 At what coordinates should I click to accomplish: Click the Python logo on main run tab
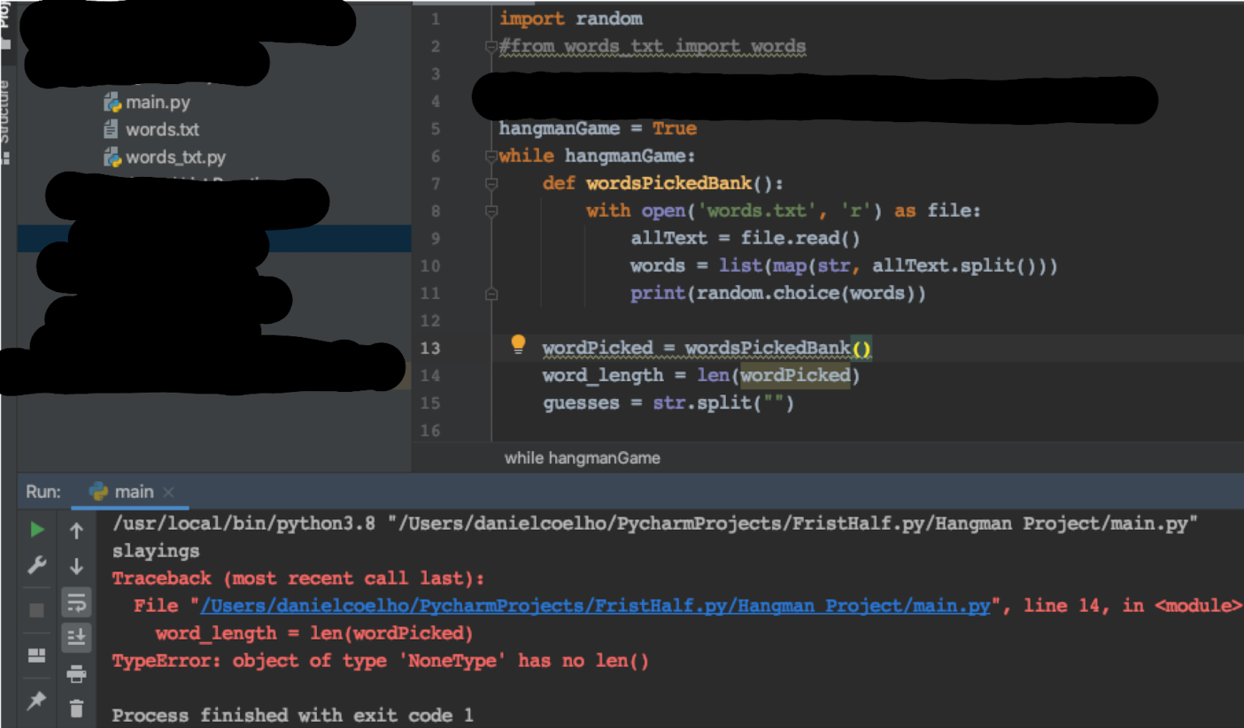pos(97,492)
